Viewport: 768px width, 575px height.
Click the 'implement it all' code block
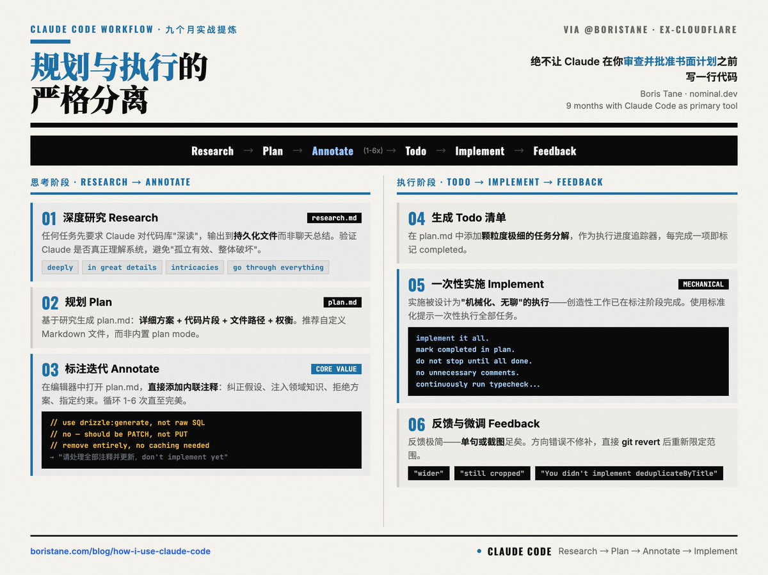pos(568,361)
